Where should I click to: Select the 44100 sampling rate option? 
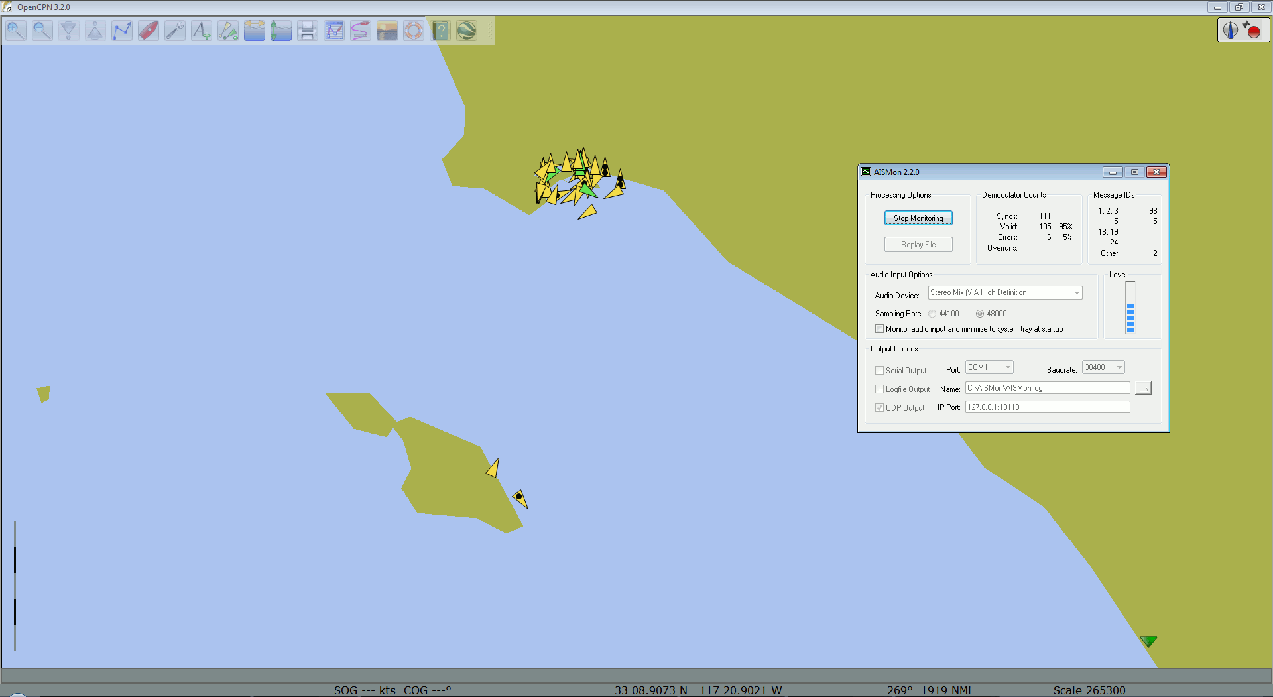pos(932,314)
